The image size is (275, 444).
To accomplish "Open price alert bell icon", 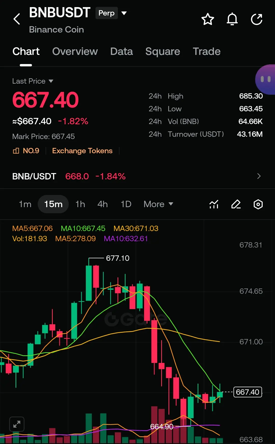I will tap(232, 19).
